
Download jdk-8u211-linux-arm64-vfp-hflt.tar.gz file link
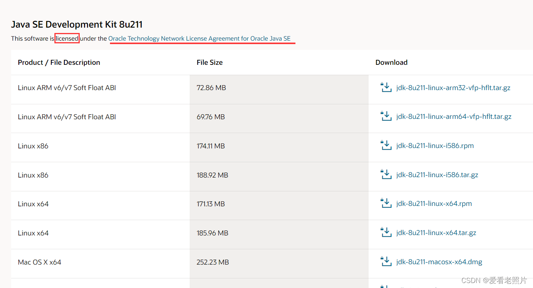pos(454,117)
